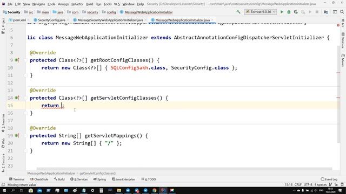Click the editor vertical scrollbar
The image size is (346, 194).
tap(339, 94)
